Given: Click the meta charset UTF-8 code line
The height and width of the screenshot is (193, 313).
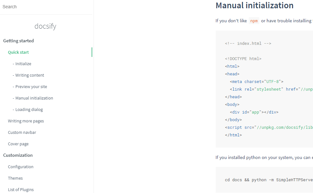Looking at the screenshot, I should coord(256,82).
